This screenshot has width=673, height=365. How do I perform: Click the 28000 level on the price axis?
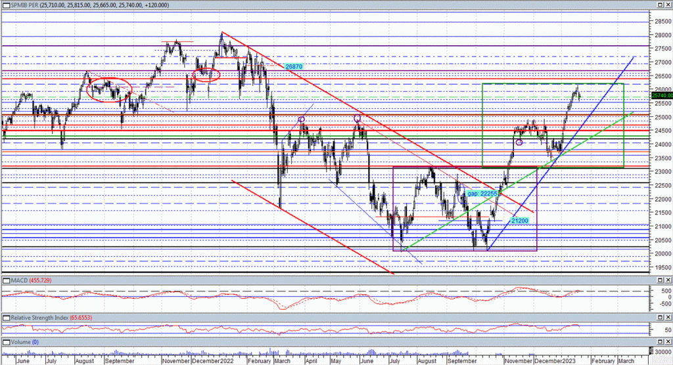[663, 35]
